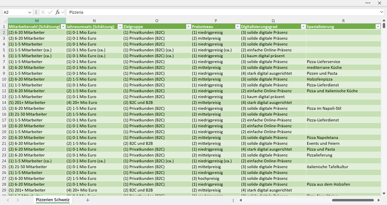Click the vertical scrollbar down arrow
The height and width of the screenshot is (205, 387).
coord(384,193)
